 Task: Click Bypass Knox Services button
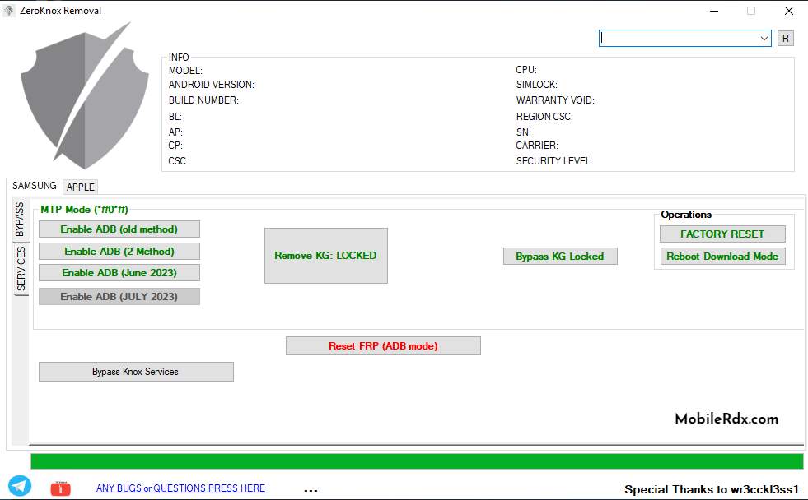pyautogui.click(x=136, y=372)
